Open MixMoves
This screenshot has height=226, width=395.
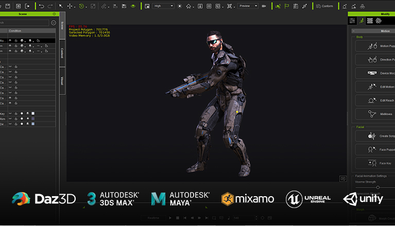(375, 114)
